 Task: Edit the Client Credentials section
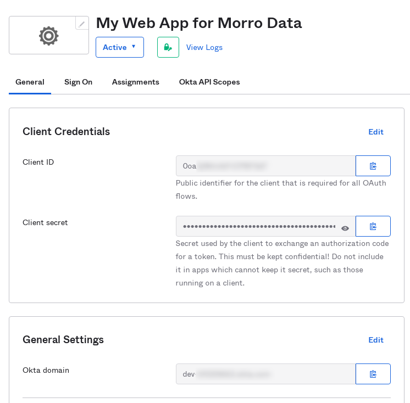[376, 132]
